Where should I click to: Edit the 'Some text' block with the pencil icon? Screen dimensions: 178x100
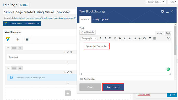[68, 52]
